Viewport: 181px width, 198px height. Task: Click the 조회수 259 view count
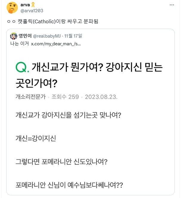pos(65,97)
